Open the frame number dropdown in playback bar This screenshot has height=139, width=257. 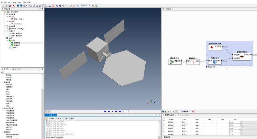click(129, 112)
